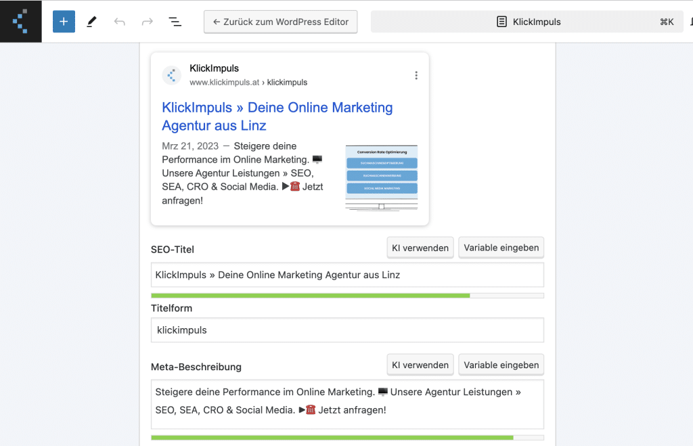Click the KlickImpuls favicon in the snippet preview
Viewport: 693px width, 446px height.
[171, 75]
